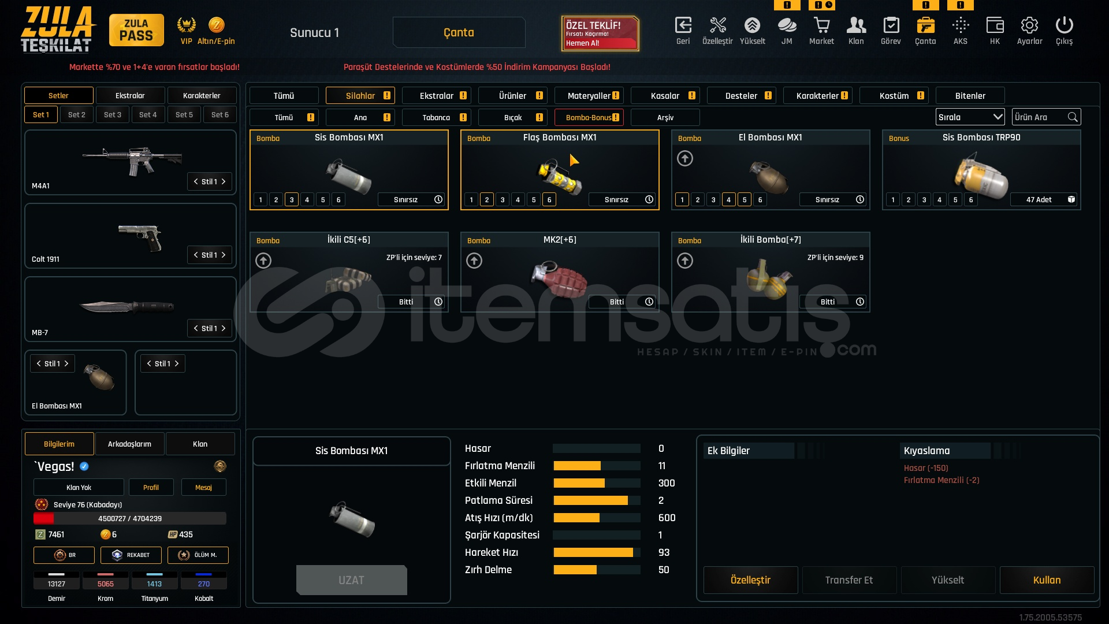The height and width of the screenshot is (624, 1109).
Task: Open the Sırala sort dropdown
Action: click(x=970, y=117)
